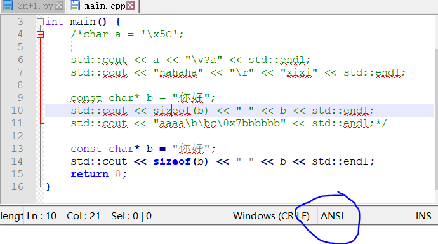Click the Windows (CR LF) line ending field
Screen dimensions: 438x244
[x=271, y=216]
